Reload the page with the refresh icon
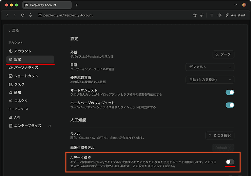The width and height of the screenshot is (251, 176). click(23, 15)
